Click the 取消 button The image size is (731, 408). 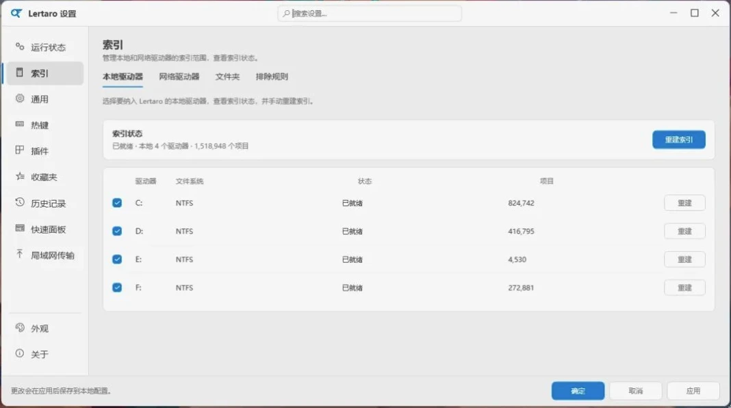click(x=635, y=391)
